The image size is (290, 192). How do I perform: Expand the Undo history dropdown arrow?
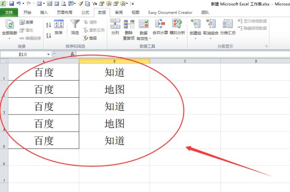coord(23,3)
